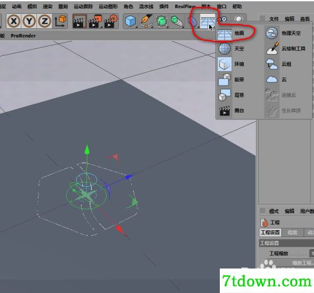Image resolution: width=314 pixels, height=293 pixels.
Task: Click the coordinate system icon
Action: pyautogui.click(x=60, y=21)
